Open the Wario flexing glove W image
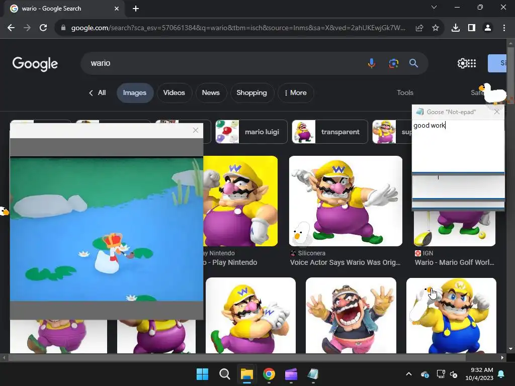This screenshot has width=515, height=386. (x=250, y=316)
